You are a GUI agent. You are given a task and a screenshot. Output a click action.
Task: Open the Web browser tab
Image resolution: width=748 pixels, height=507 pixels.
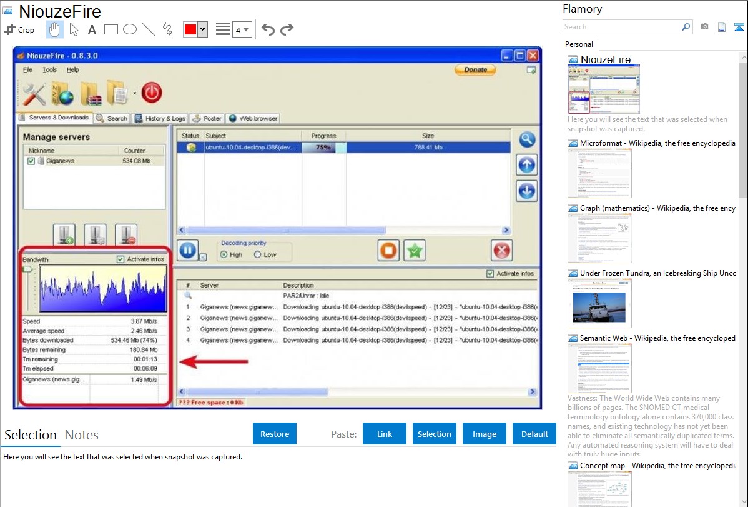pos(253,119)
